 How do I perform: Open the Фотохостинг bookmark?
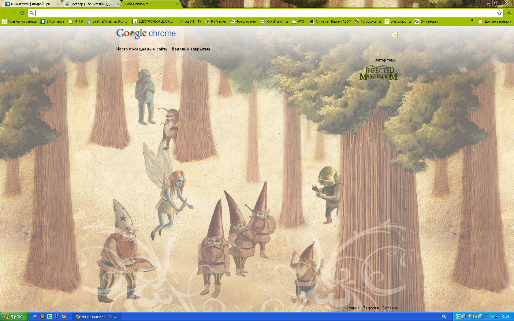click(x=244, y=21)
